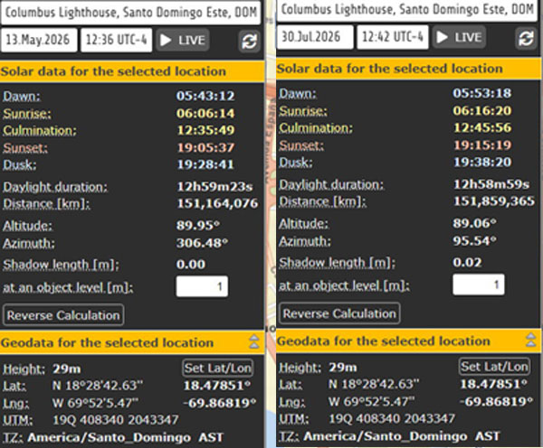
Task: Select azimuth value 95.54°
Action: [474, 240]
